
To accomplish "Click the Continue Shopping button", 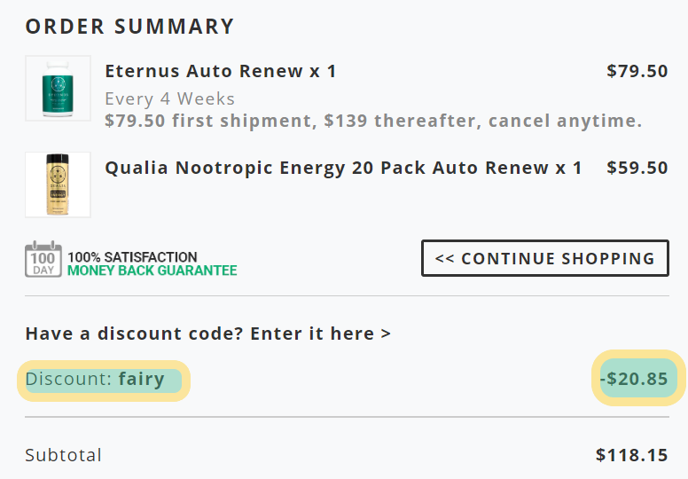I will pyautogui.click(x=545, y=258).
